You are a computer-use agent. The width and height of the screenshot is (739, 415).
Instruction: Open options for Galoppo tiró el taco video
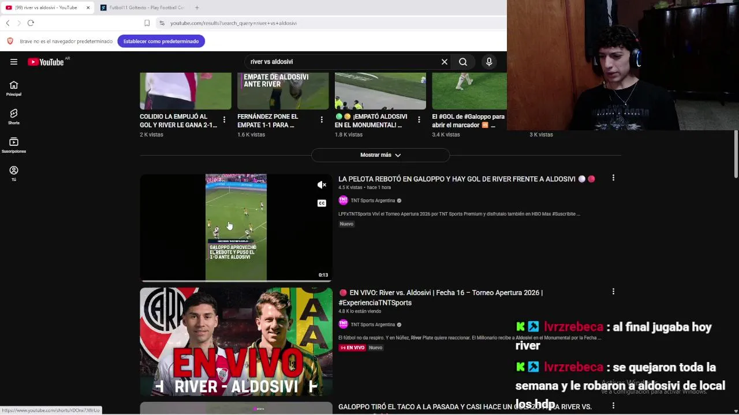613,406
